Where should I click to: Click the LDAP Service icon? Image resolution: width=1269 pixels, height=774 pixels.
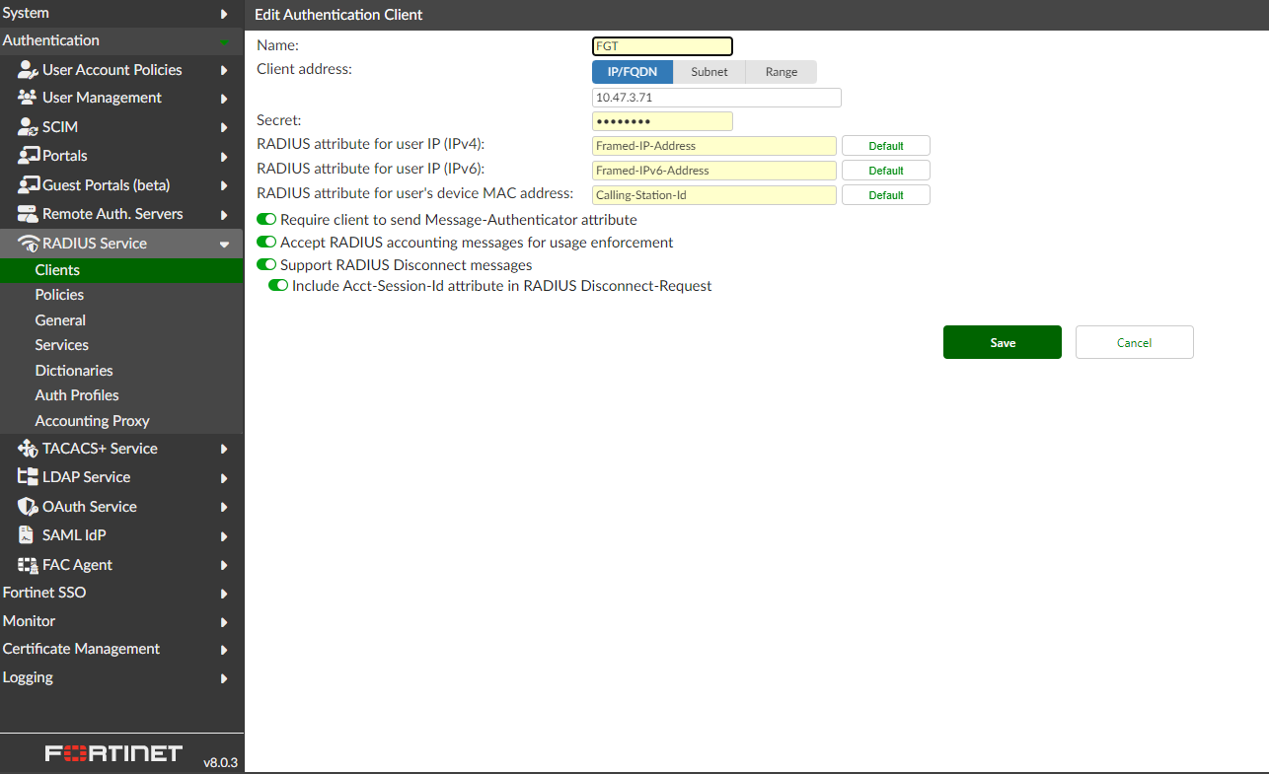click(28, 477)
